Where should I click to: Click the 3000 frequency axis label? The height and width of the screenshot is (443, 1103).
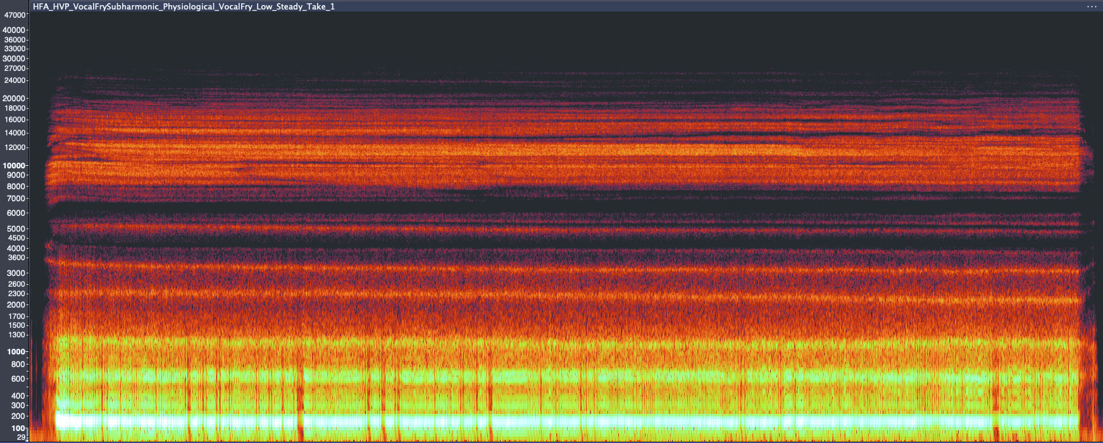(16, 273)
